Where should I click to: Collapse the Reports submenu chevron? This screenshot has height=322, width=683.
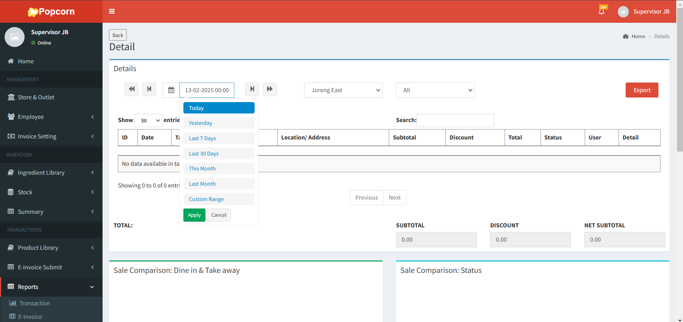tap(92, 287)
